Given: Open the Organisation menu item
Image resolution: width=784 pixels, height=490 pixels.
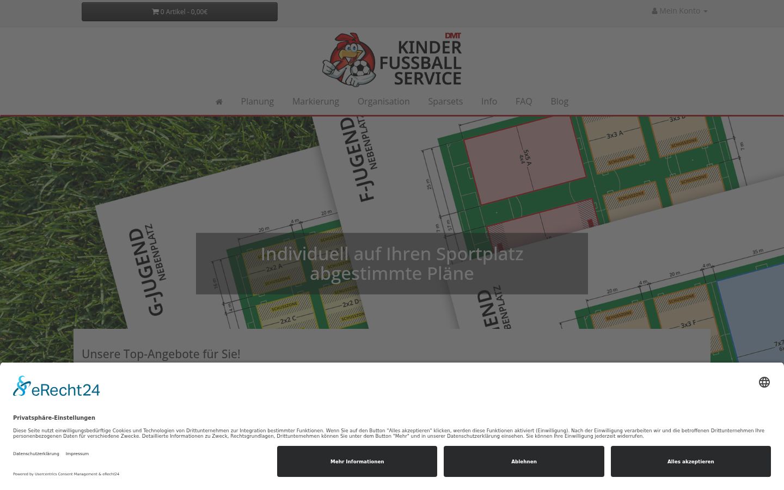Looking at the screenshot, I should coord(383,101).
